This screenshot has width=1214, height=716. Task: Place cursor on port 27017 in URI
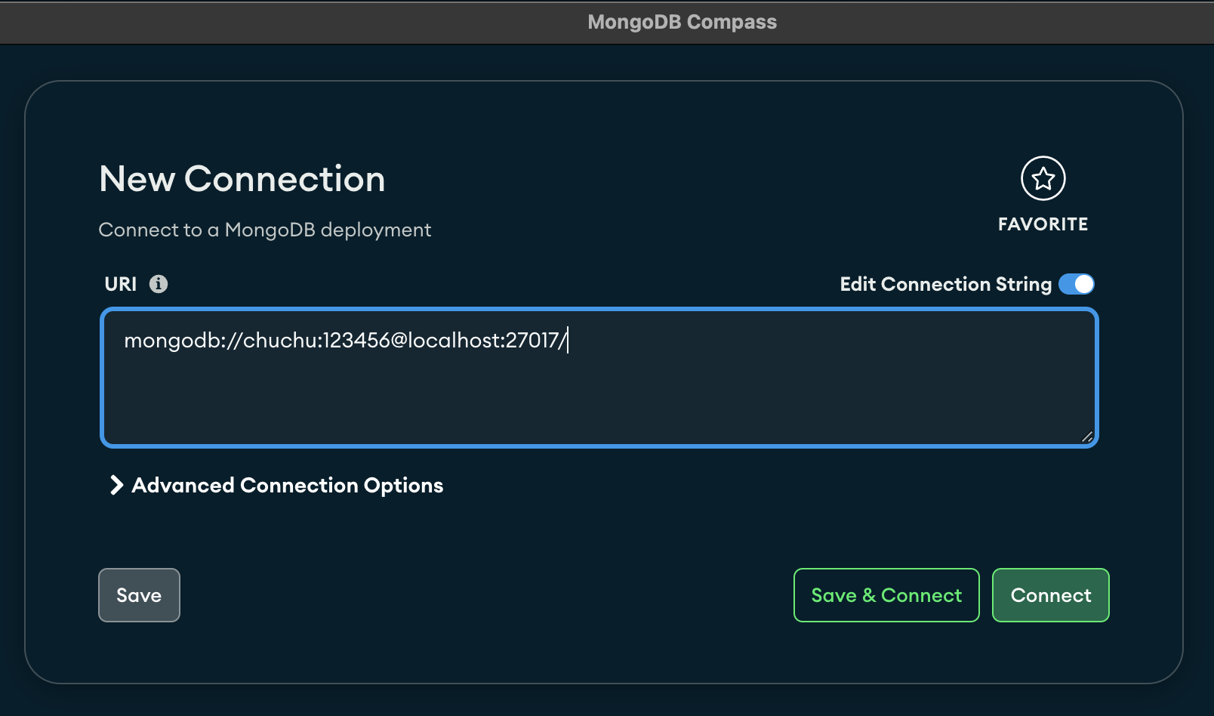(532, 341)
